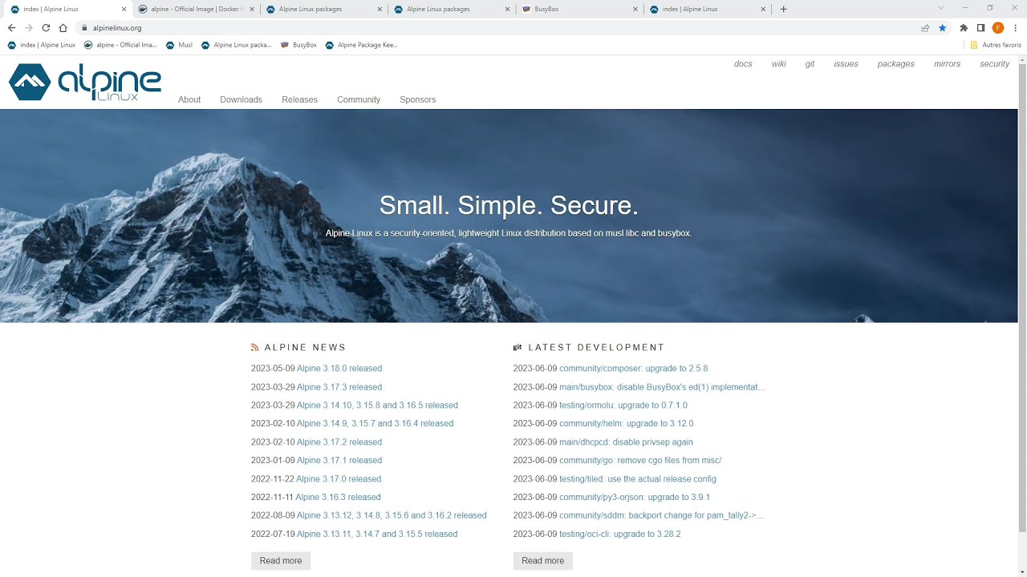
Task: Switch to the Docker Hub alpine tab
Action: pos(197,9)
